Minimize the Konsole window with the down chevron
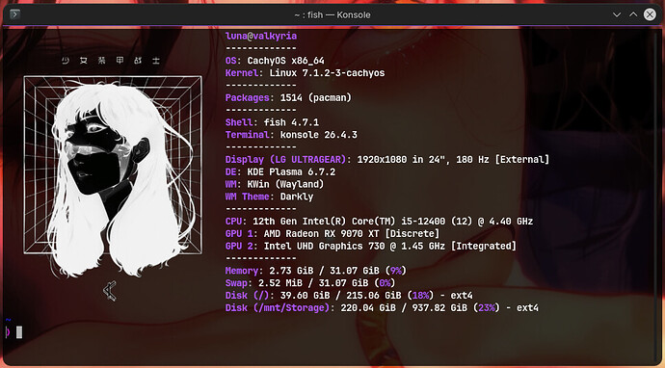Image resolution: width=665 pixels, height=368 pixels. [617, 14]
